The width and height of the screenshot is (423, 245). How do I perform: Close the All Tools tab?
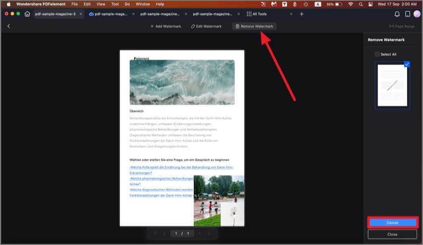[291, 14]
